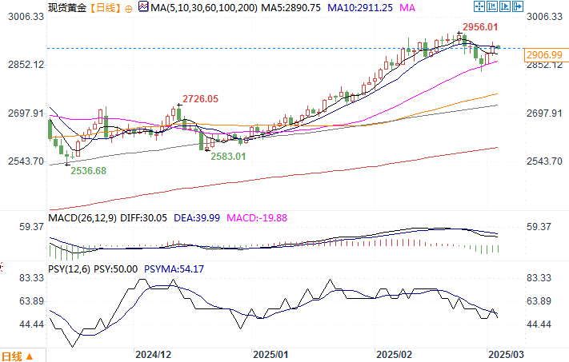Toggle the crosshair cursor icon

[479, 6]
